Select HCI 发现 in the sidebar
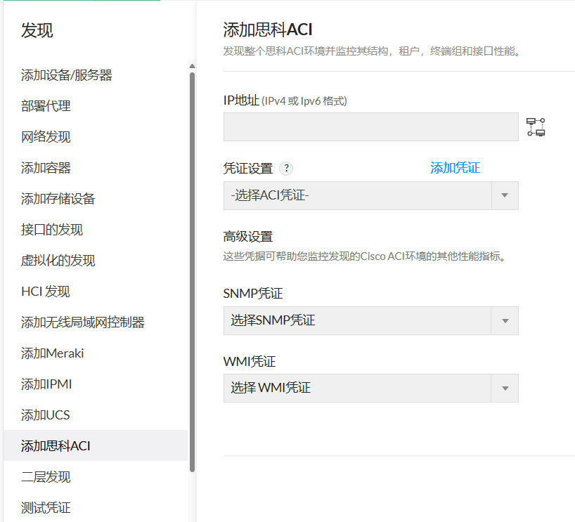The image size is (575, 522). [x=46, y=292]
